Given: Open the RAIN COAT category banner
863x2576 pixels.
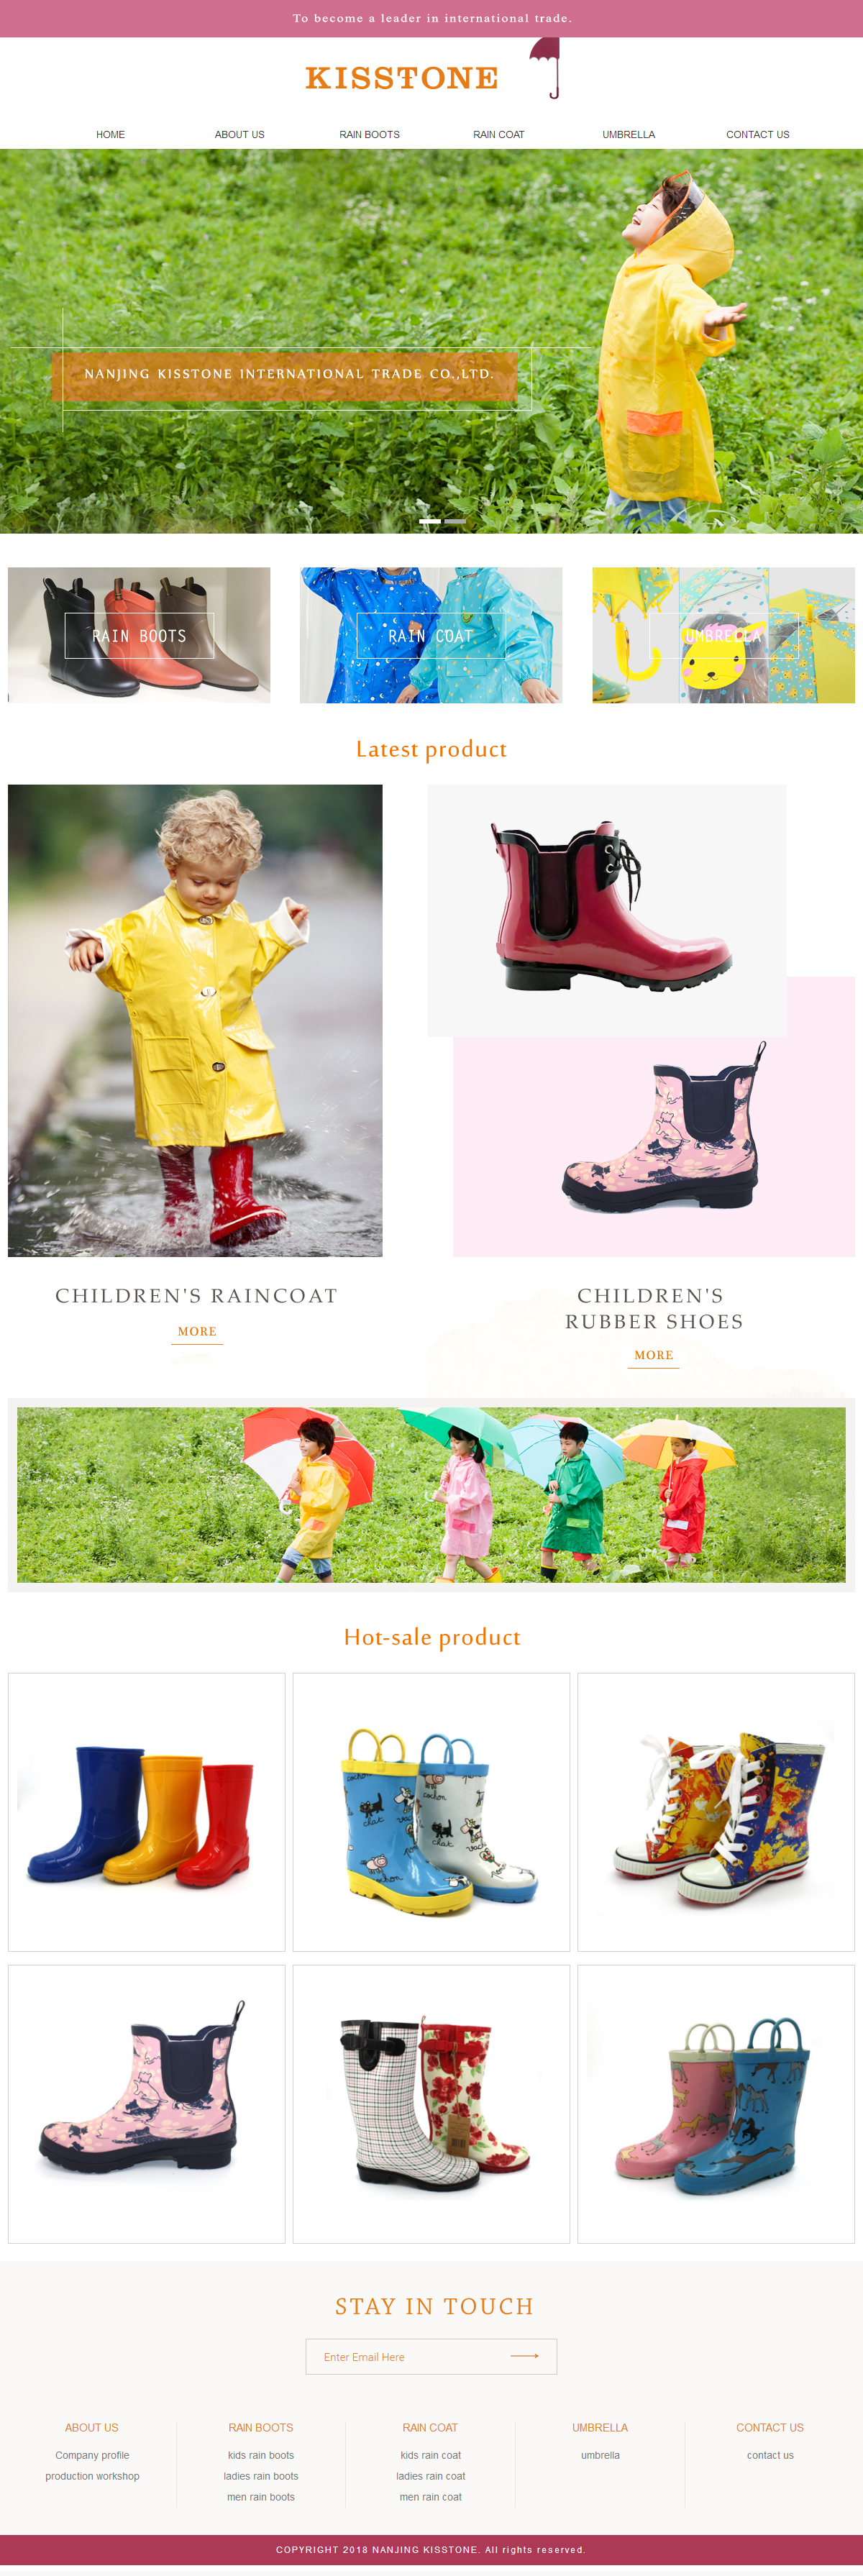Looking at the screenshot, I should click(x=431, y=635).
